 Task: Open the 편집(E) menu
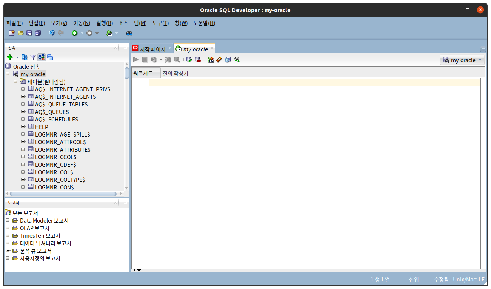coord(37,23)
